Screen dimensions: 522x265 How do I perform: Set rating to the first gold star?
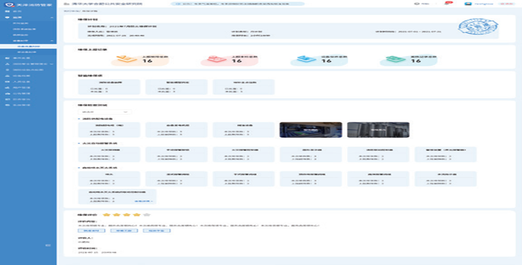pyautogui.click(x=106, y=215)
